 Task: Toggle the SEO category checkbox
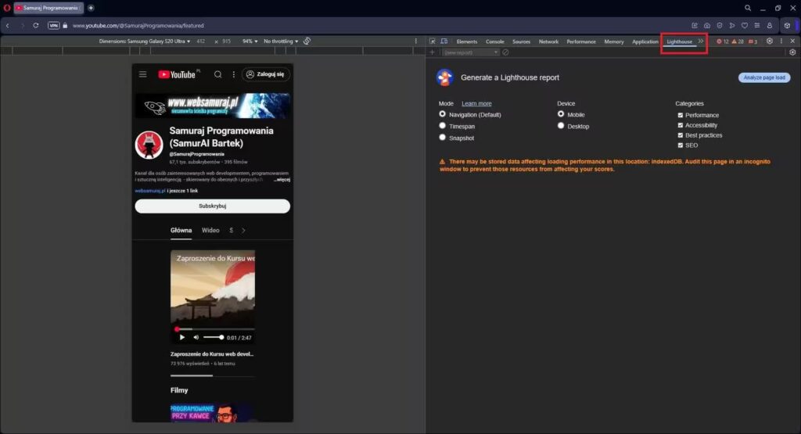coord(681,145)
